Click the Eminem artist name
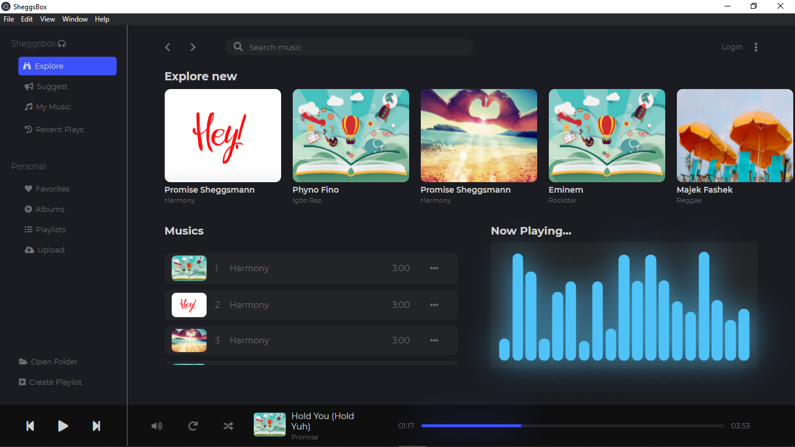 (x=566, y=190)
